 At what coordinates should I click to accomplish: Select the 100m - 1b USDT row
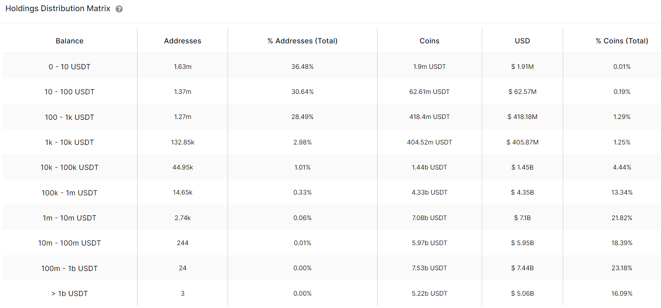(x=331, y=268)
